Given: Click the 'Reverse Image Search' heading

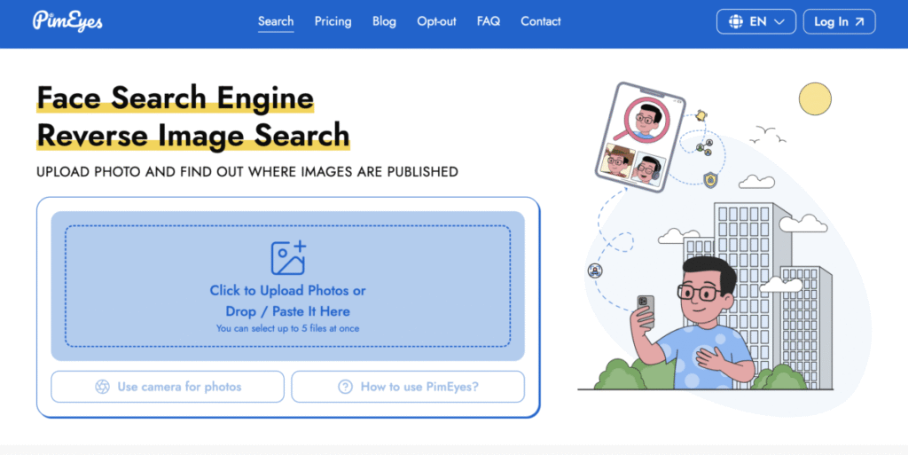Looking at the screenshot, I should [x=193, y=135].
